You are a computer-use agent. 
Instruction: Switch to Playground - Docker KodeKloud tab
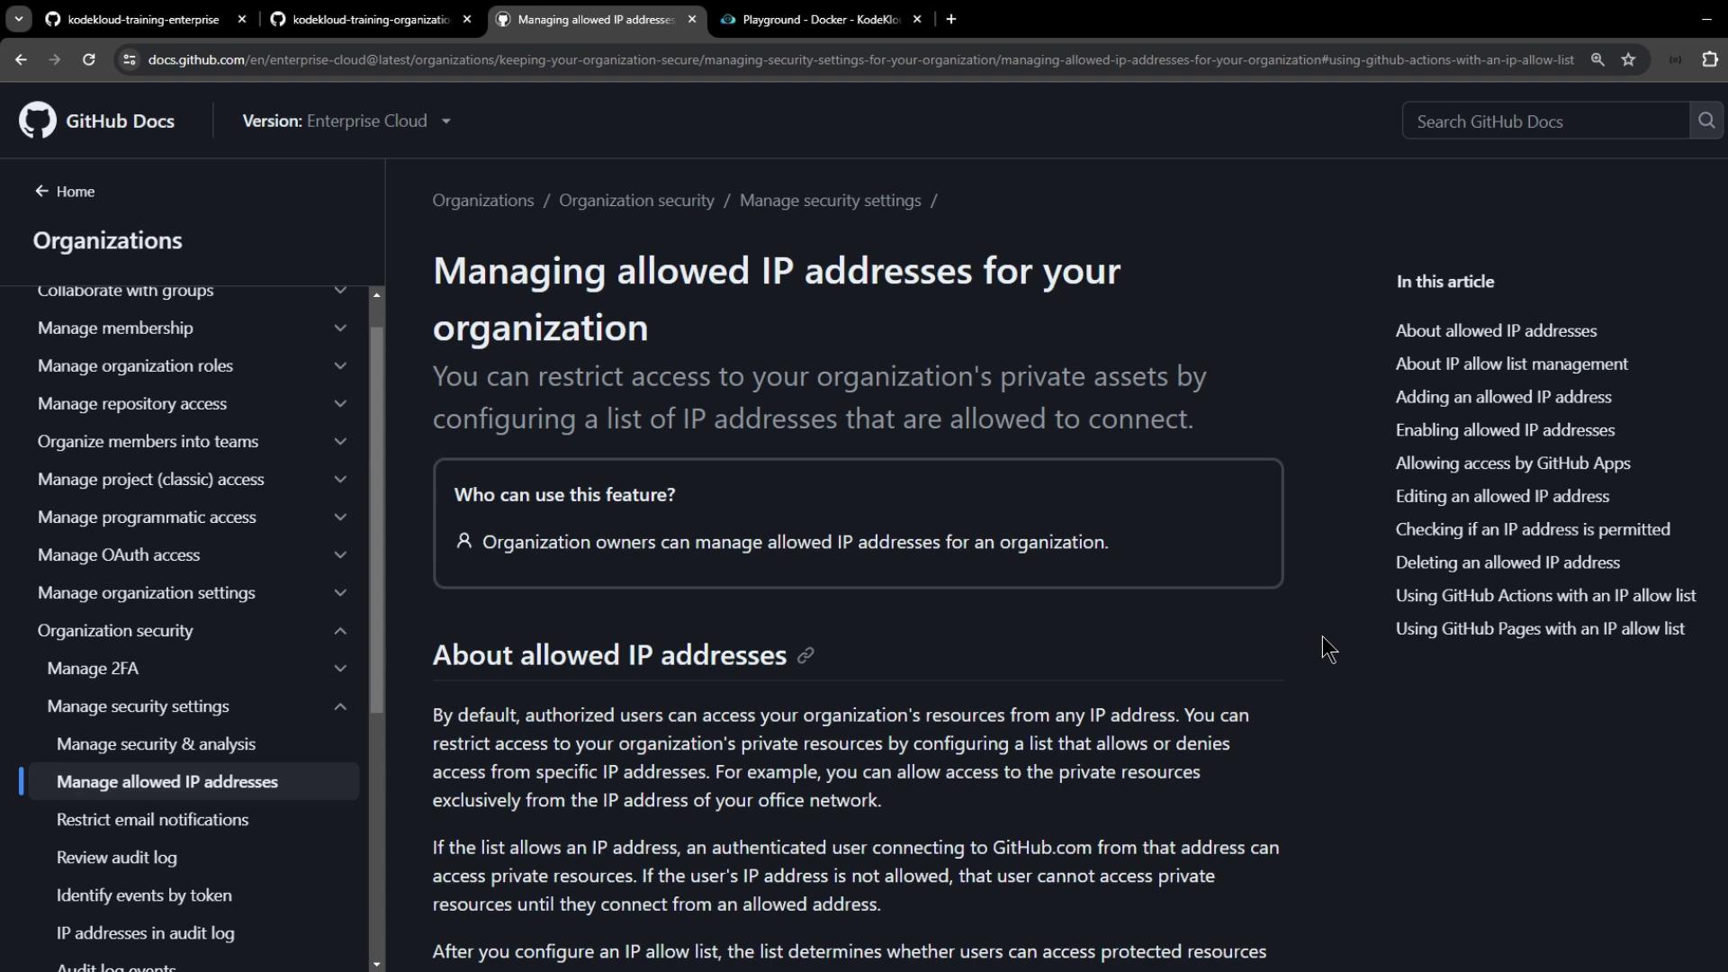[x=819, y=19]
